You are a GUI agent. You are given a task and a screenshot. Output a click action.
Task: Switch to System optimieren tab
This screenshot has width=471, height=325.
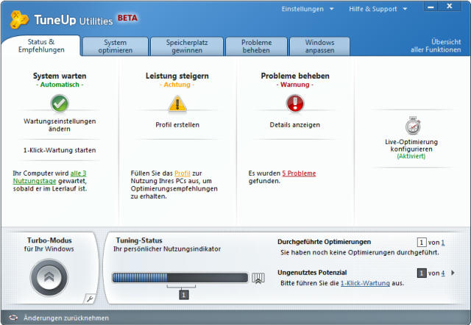[116, 46]
